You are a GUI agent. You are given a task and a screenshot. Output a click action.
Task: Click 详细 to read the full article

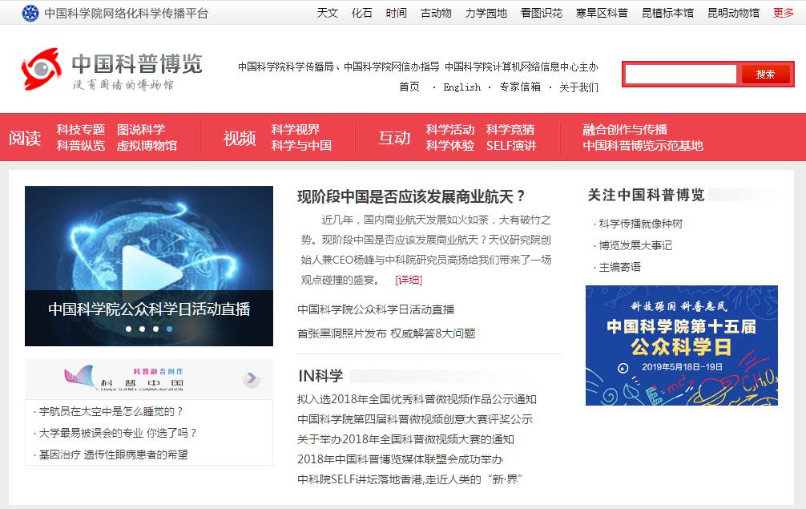coord(409,280)
